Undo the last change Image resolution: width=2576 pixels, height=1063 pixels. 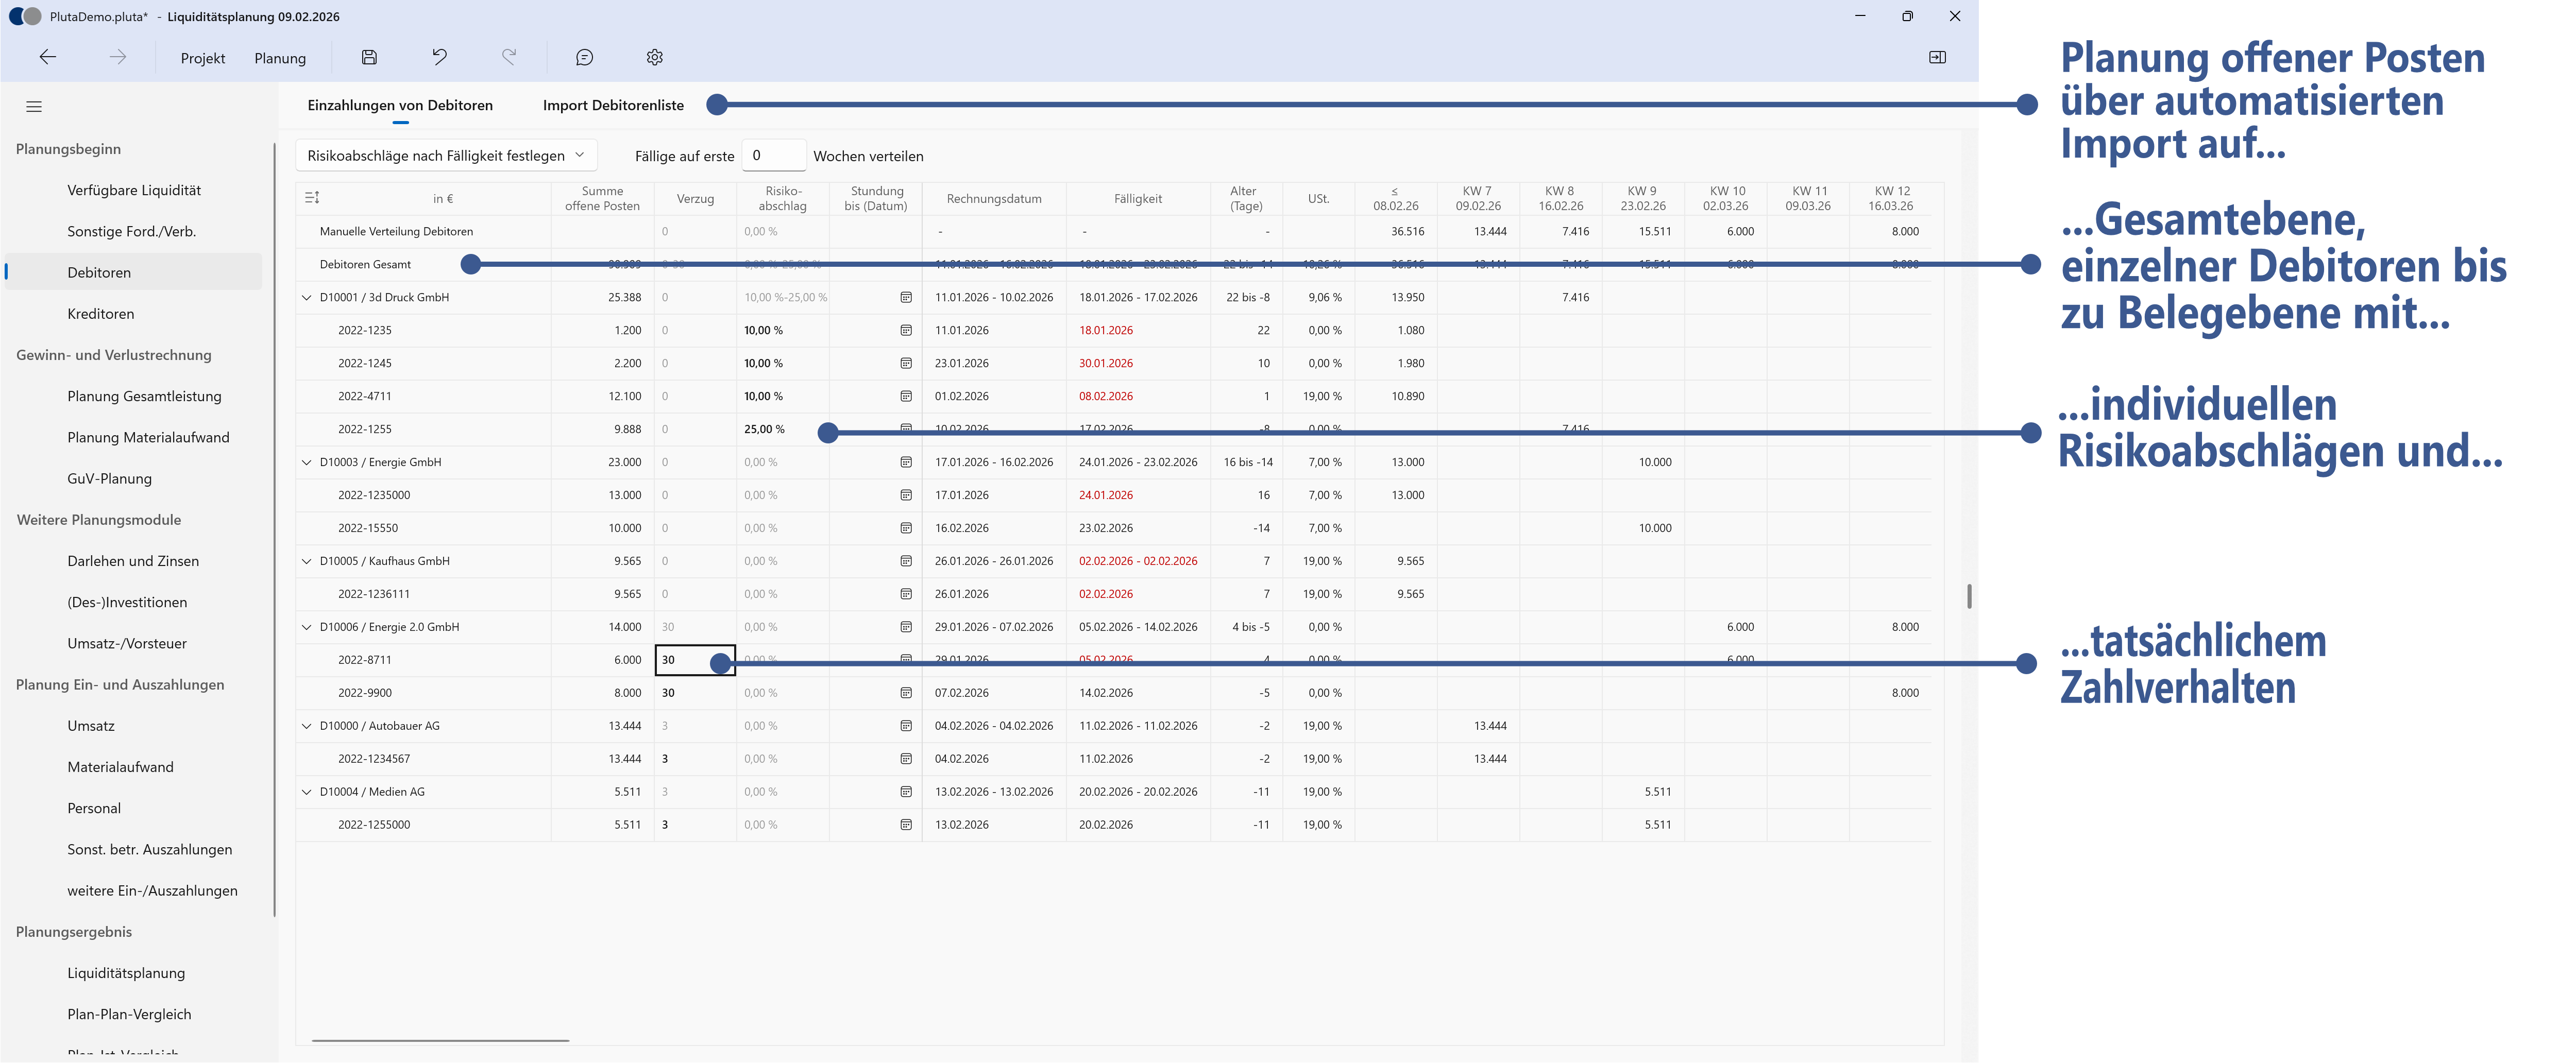tap(438, 57)
